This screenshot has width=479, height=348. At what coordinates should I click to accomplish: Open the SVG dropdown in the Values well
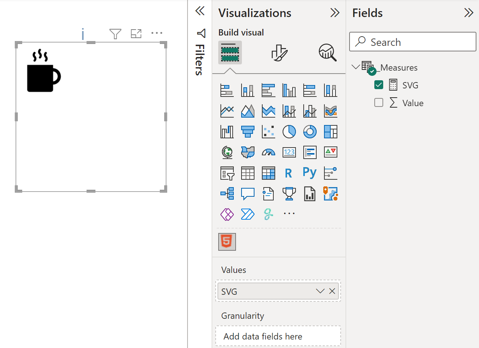pos(320,291)
